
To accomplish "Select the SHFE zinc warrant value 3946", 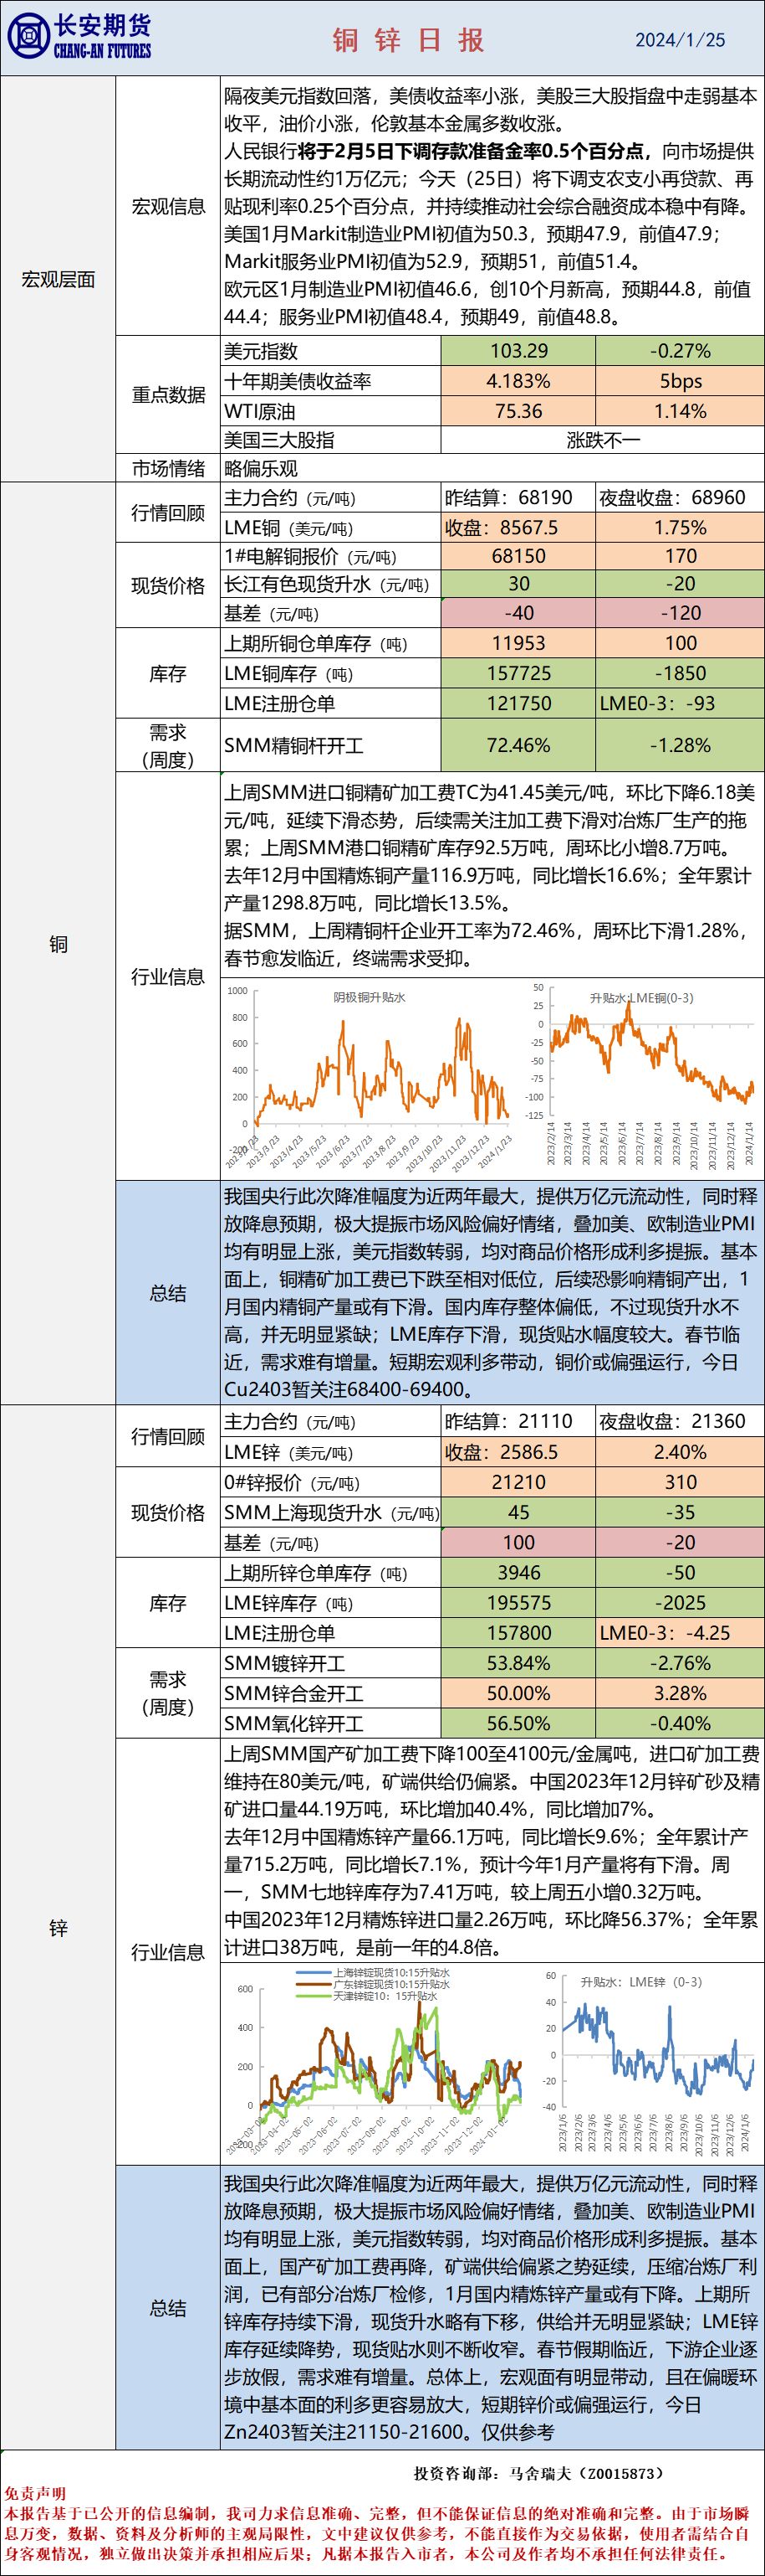I will [518, 1573].
